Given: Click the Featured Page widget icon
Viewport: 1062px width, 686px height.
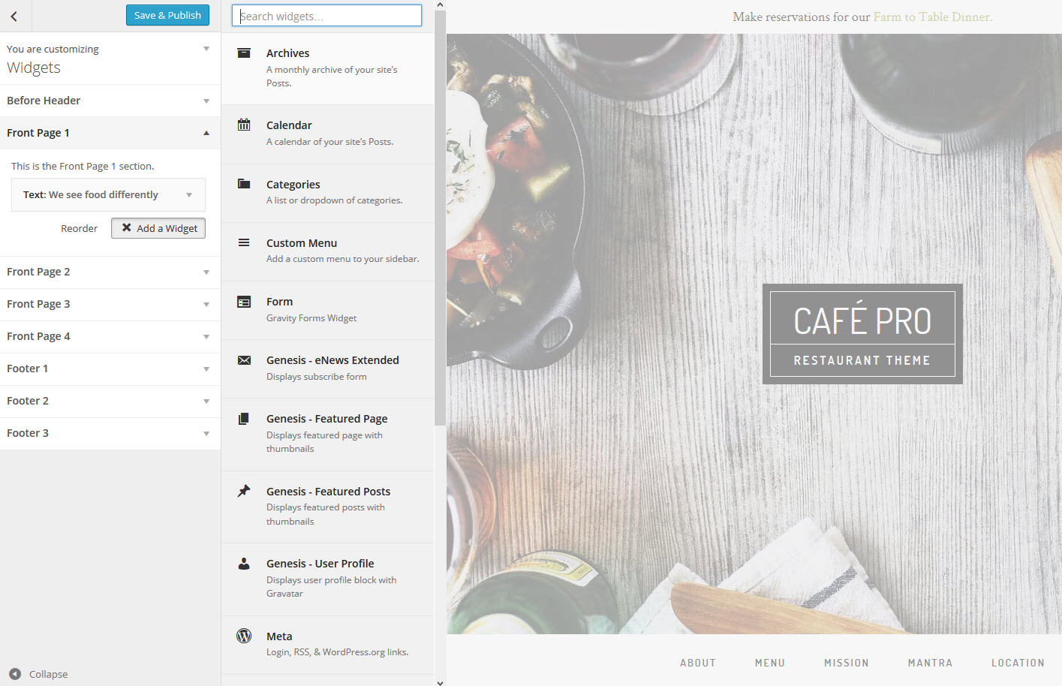Looking at the screenshot, I should pyautogui.click(x=244, y=419).
